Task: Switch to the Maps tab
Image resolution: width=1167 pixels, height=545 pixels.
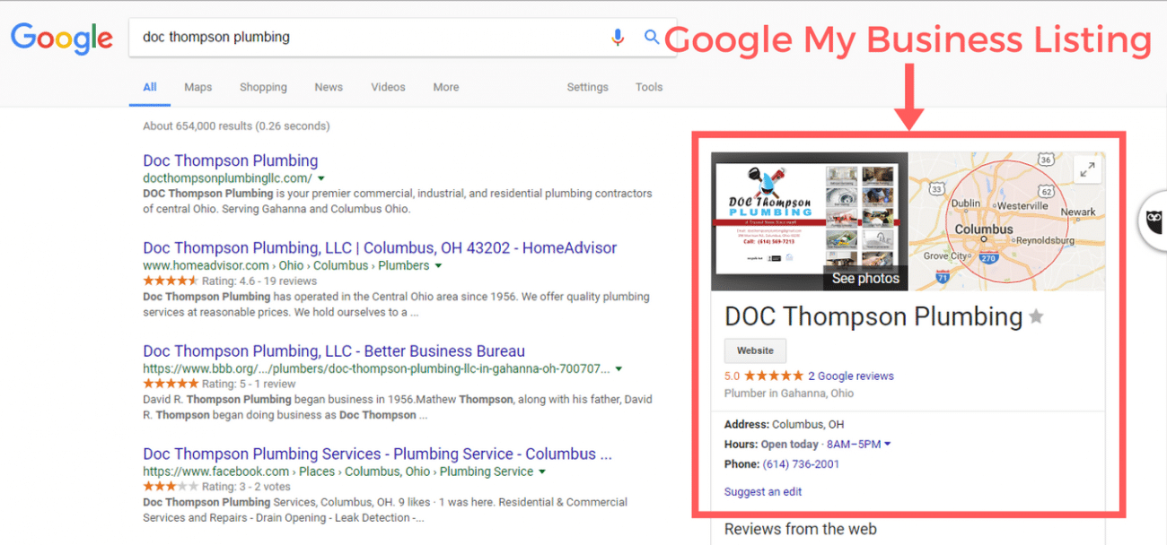Action: pos(198,87)
